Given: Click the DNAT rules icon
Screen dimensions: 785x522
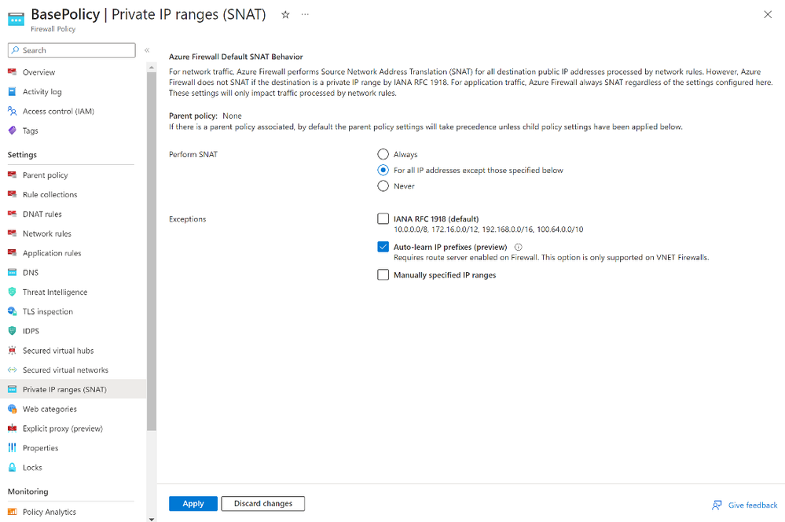Looking at the screenshot, I should click(12, 214).
